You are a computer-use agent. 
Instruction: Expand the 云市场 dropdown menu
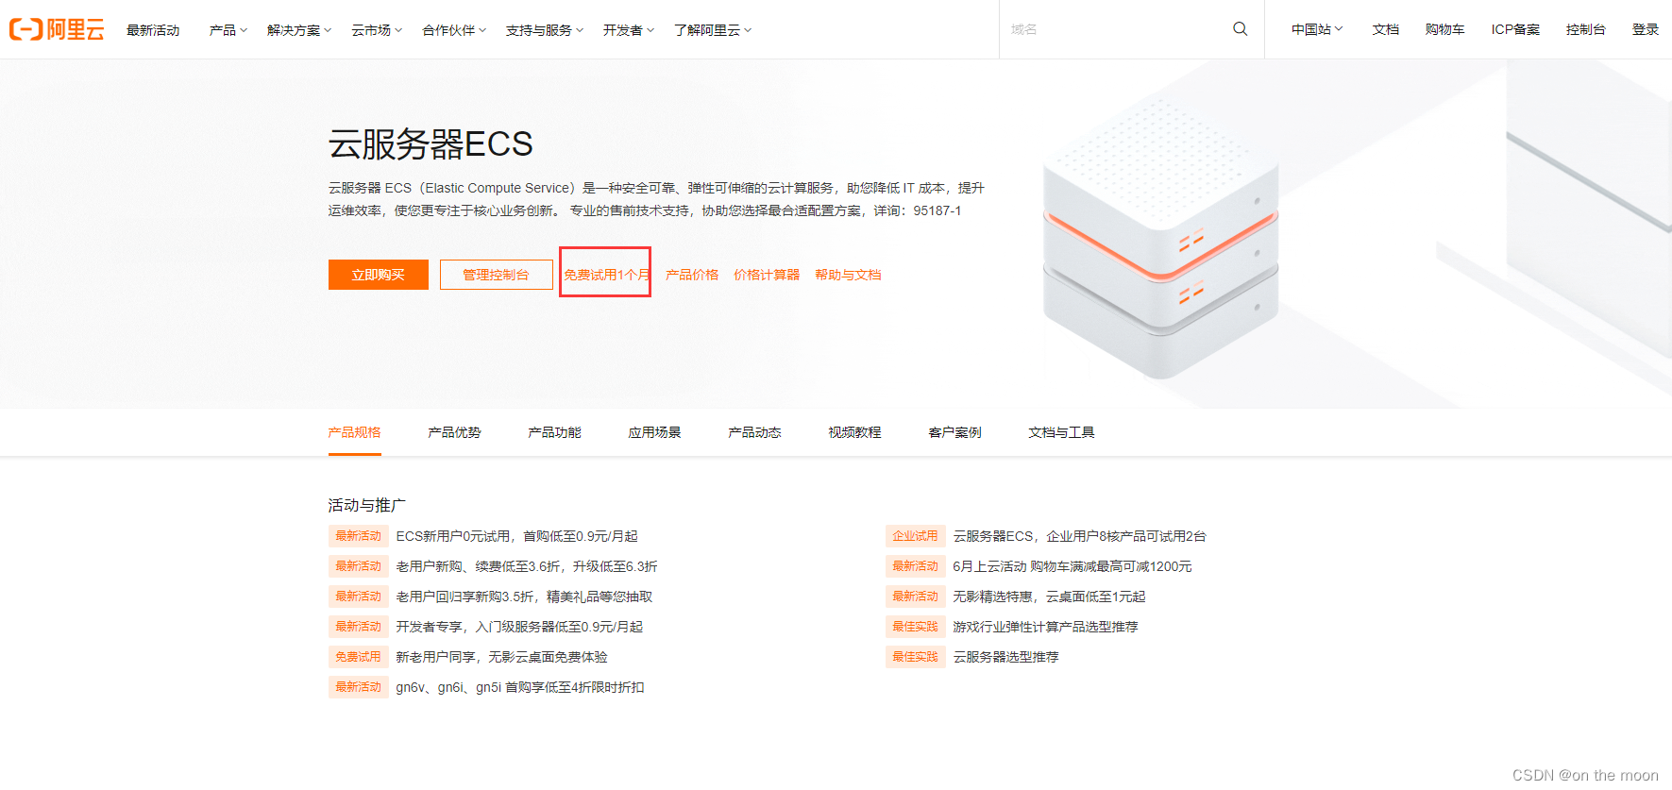click(x=377, y=30)
